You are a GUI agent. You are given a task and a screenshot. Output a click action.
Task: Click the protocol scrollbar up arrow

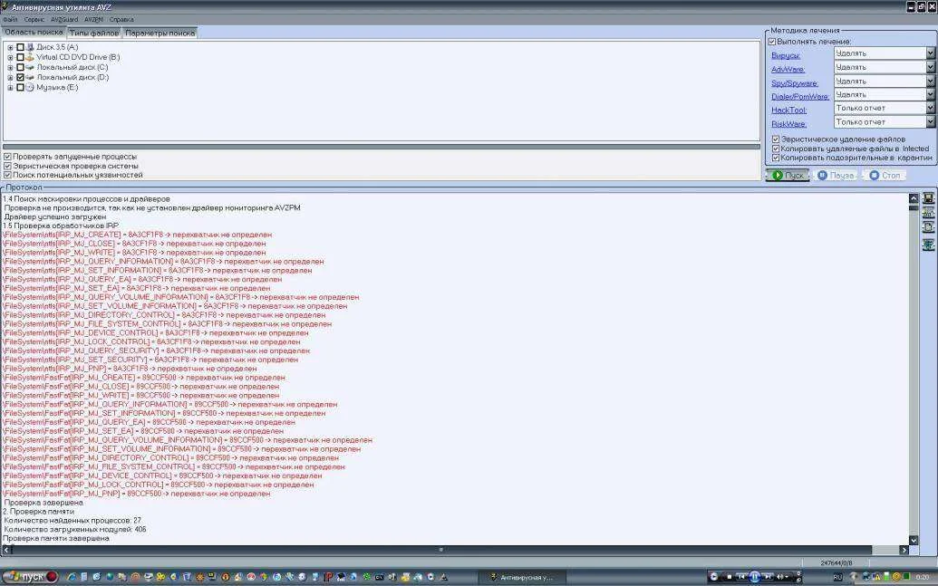point(914,198)
